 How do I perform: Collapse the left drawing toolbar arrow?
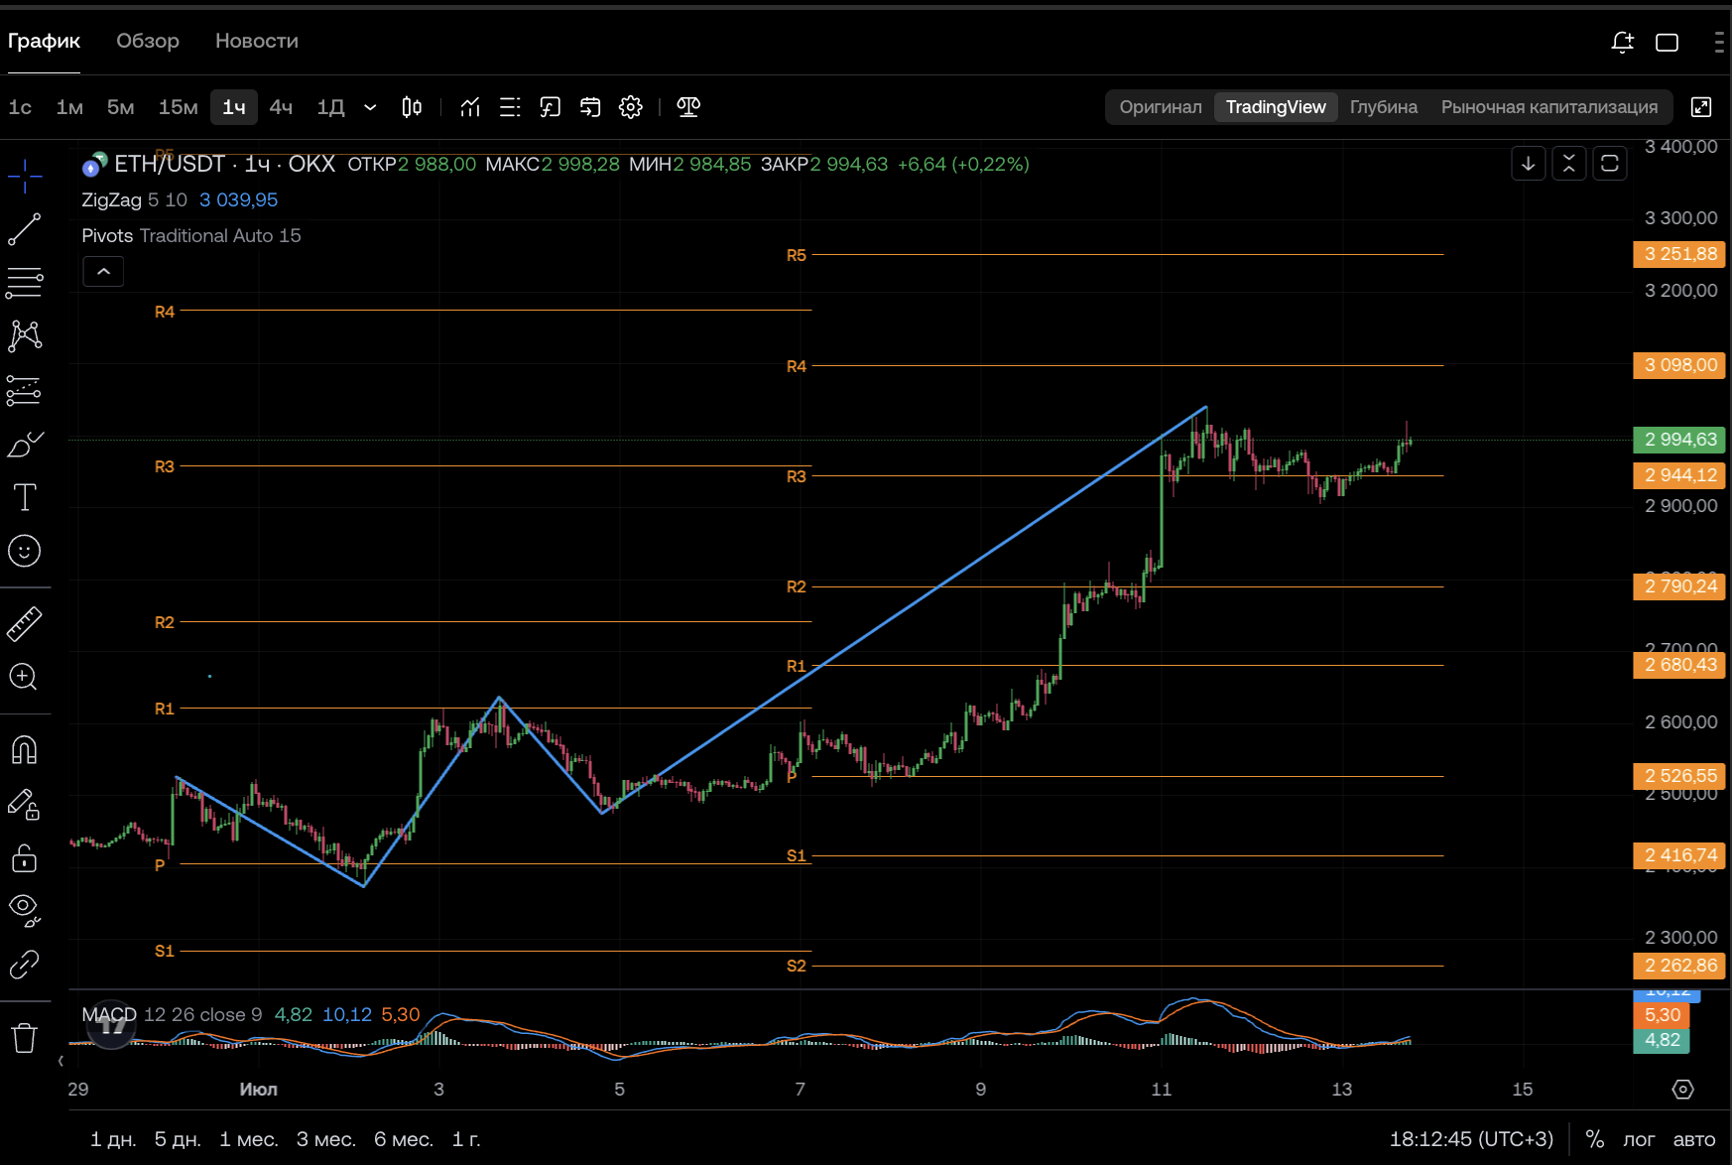[x=62, y=1061]
